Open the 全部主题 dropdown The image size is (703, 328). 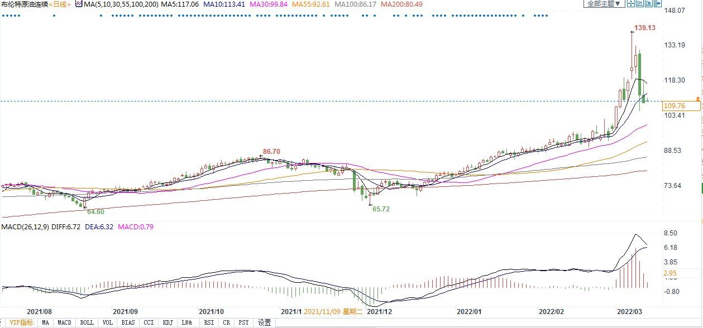click(604, 3)
